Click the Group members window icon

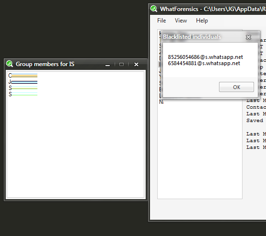coord(10,64)
